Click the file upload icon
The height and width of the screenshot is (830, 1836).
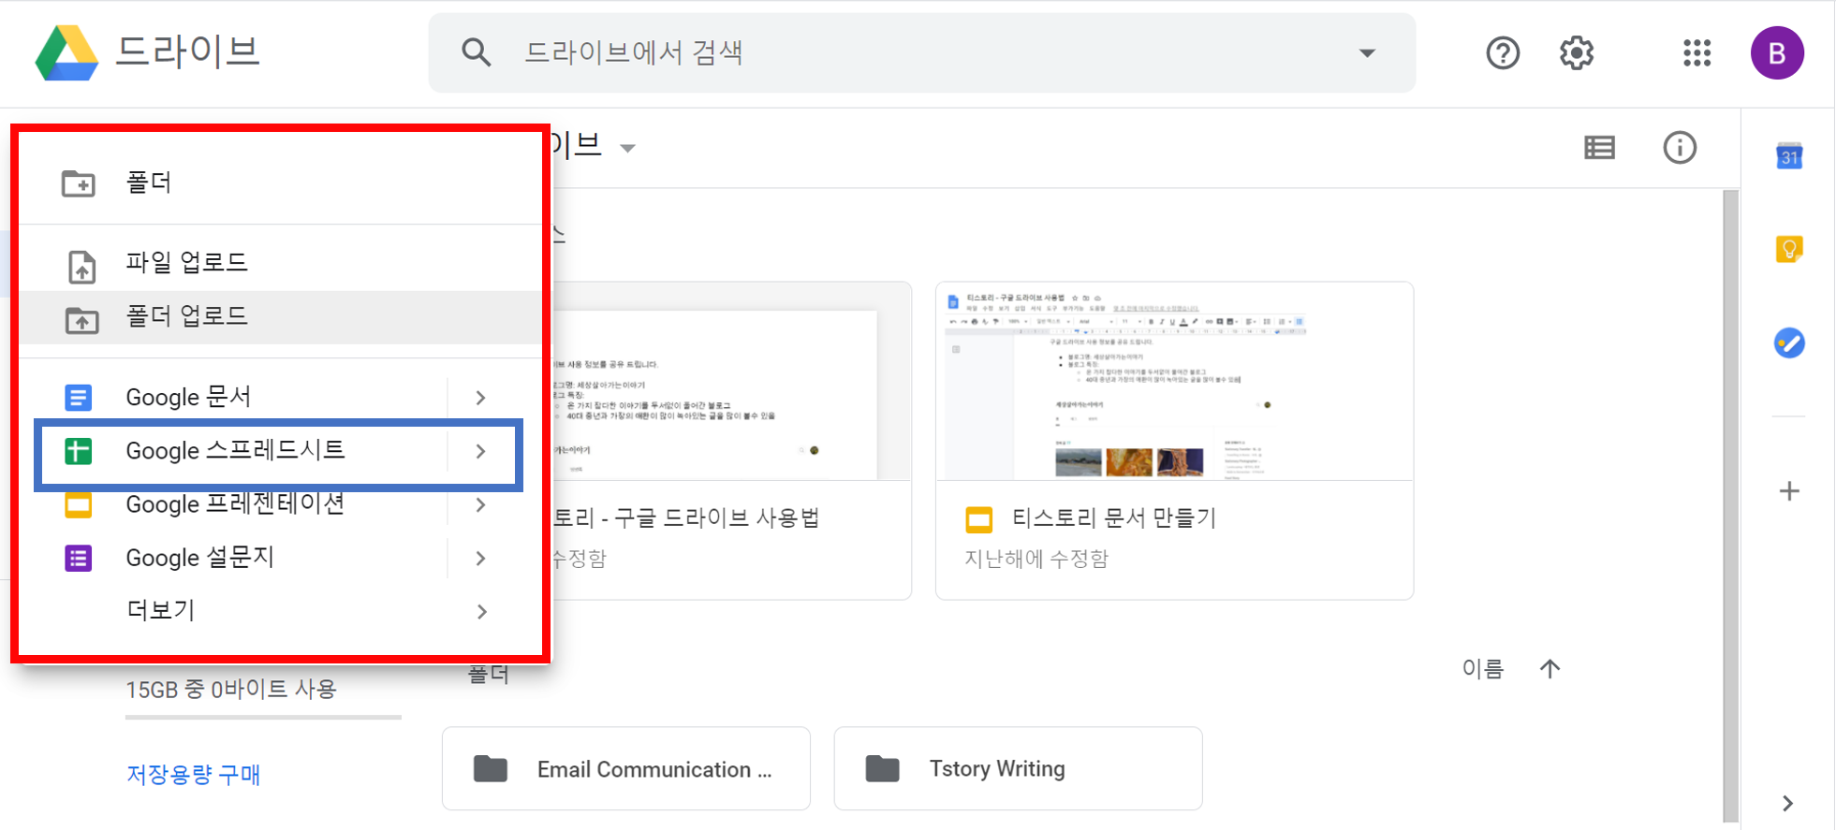pyautogui.click(x=82, y=267)
